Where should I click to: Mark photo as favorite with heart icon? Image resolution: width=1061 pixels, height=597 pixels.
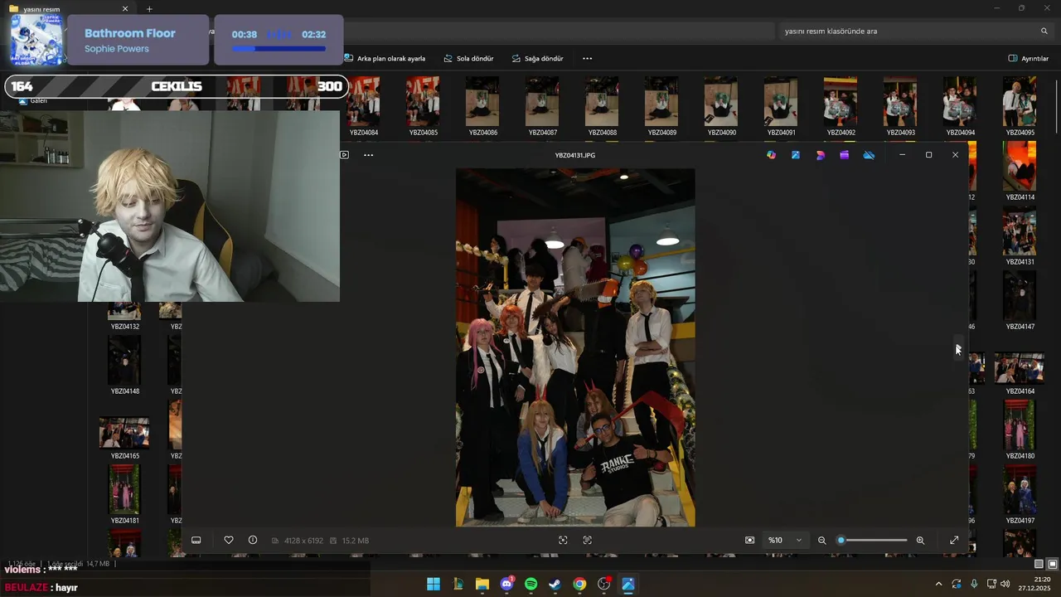click(x=229, y=541)
